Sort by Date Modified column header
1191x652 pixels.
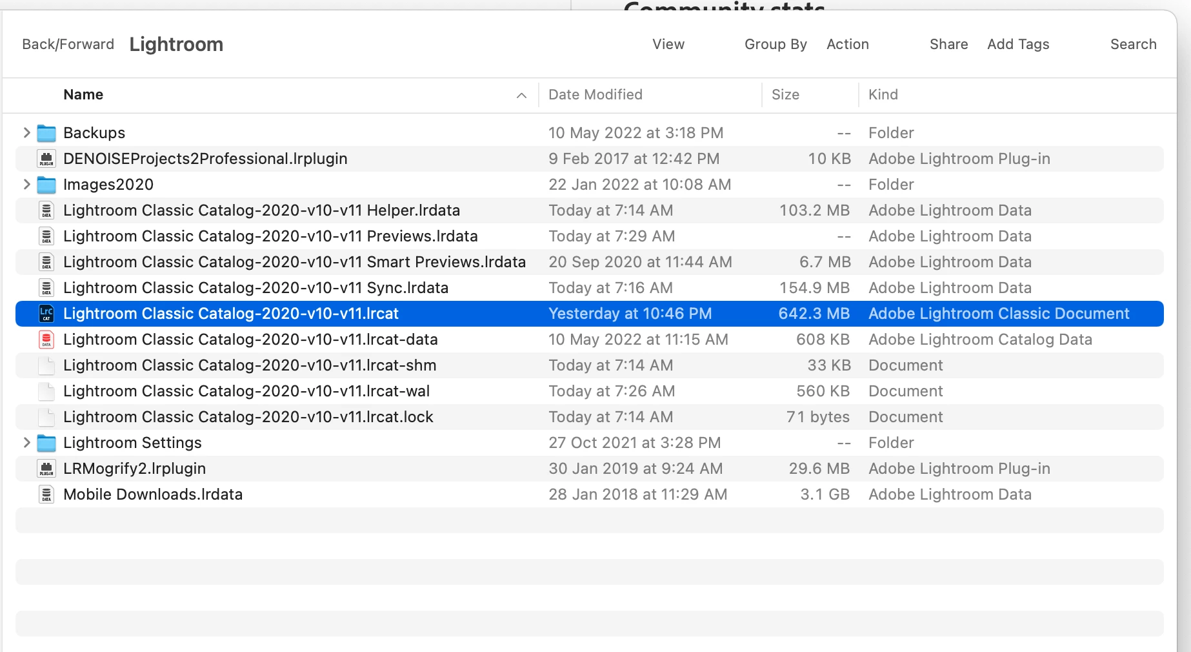tap(595, 95)
